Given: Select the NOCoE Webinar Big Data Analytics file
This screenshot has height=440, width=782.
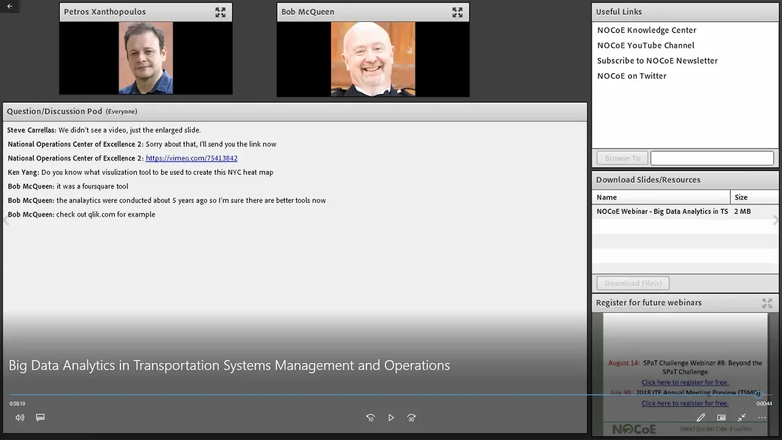Looking at the screenshot, I should (662, 211).
